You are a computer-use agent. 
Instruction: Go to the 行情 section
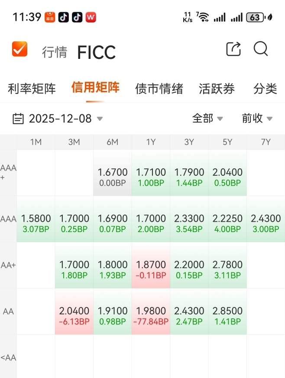coord(55,52)
